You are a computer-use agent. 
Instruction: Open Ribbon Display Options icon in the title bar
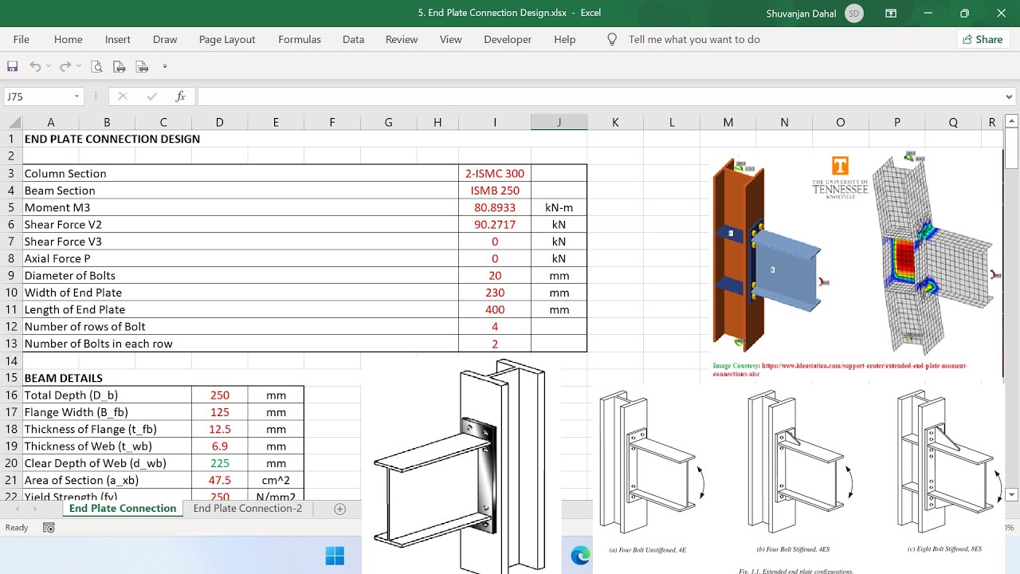[x=891, y=13]
